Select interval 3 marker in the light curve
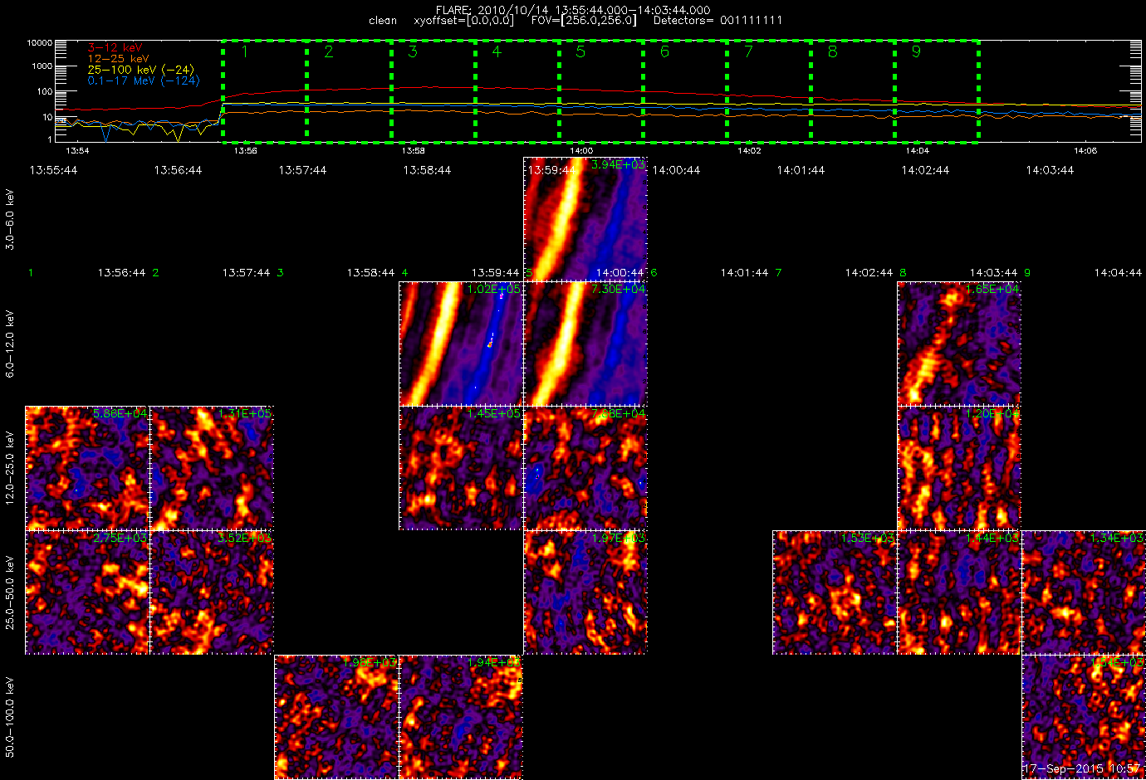This screenshot has width=1146, height=780. 413,51
